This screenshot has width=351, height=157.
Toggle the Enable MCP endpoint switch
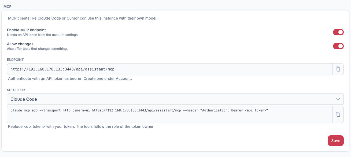(x=338, y=32)
